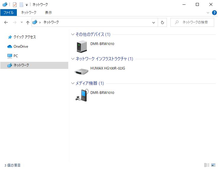Click the OneDrive cloud icon
This screenshot has width=218, height=169.
(x=10, y=47)
